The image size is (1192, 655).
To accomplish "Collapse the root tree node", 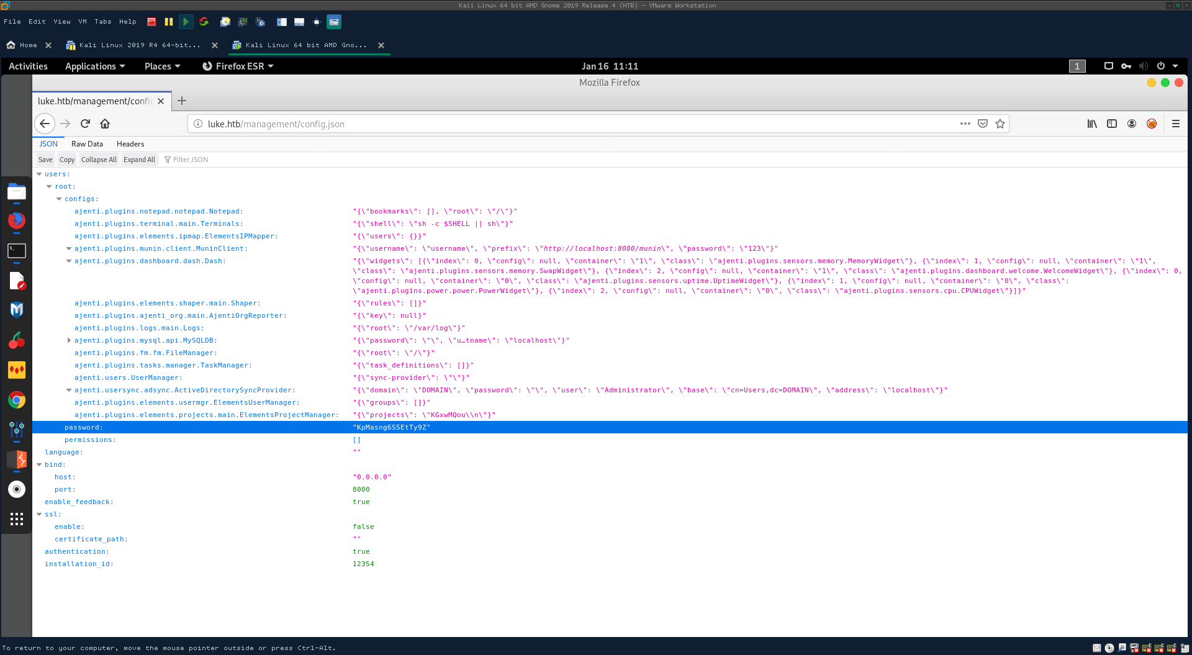I will (x=49, y=186).
